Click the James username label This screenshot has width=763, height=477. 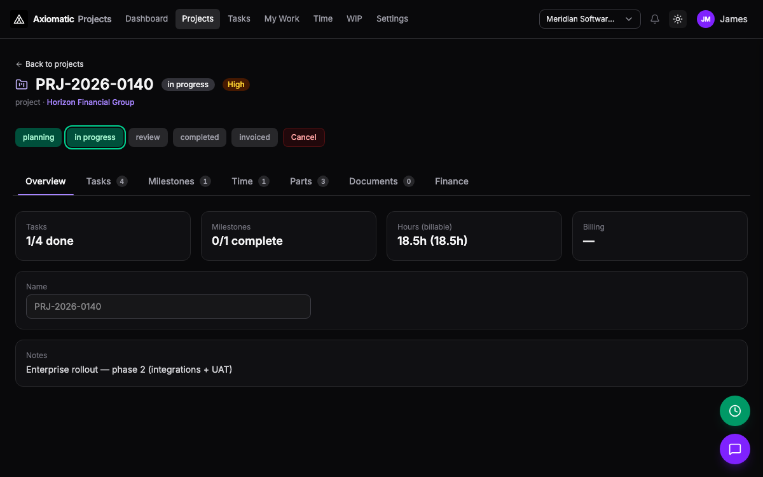coord(734,19)
